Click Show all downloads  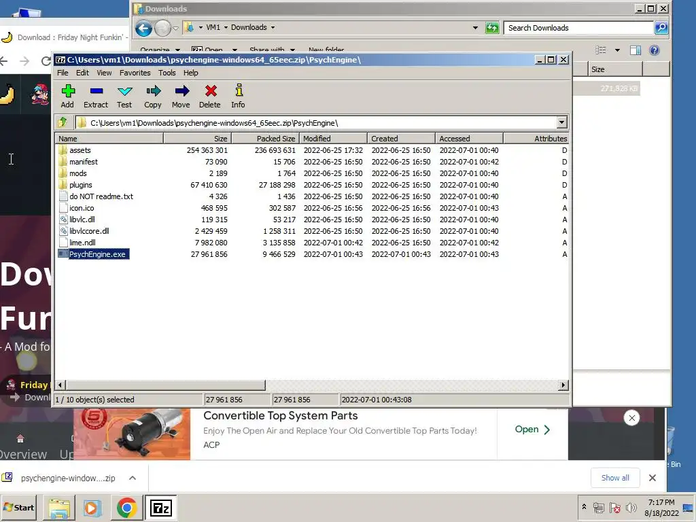click(615, 478)
